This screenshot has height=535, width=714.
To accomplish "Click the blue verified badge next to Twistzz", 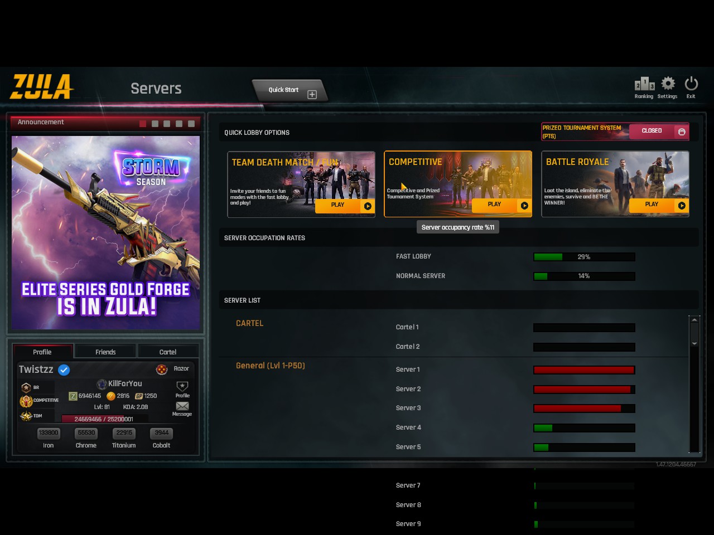I will point(64,369).
